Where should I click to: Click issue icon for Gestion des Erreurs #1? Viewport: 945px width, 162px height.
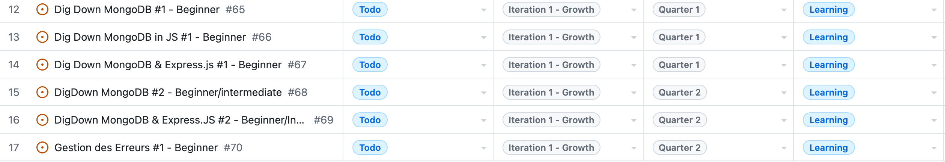pos(42,148)
